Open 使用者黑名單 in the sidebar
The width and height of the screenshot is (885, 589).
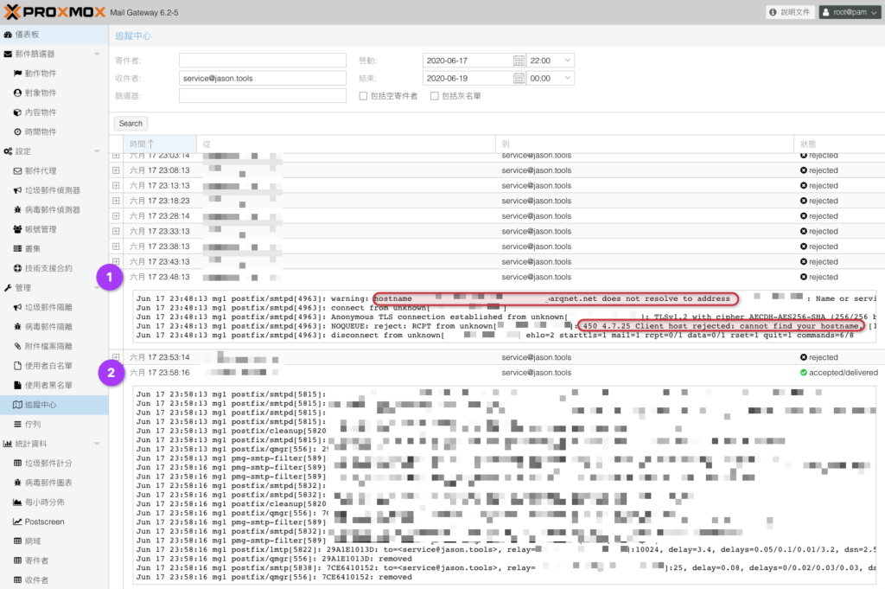pos(54,385)
